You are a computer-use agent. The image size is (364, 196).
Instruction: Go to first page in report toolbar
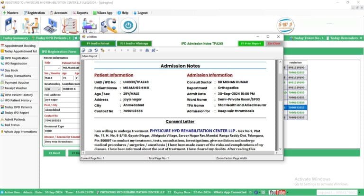[x=109, y=50]
